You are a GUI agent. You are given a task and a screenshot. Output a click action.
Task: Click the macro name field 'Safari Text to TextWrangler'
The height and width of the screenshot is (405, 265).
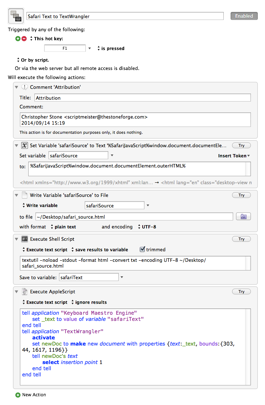[125, 16]
